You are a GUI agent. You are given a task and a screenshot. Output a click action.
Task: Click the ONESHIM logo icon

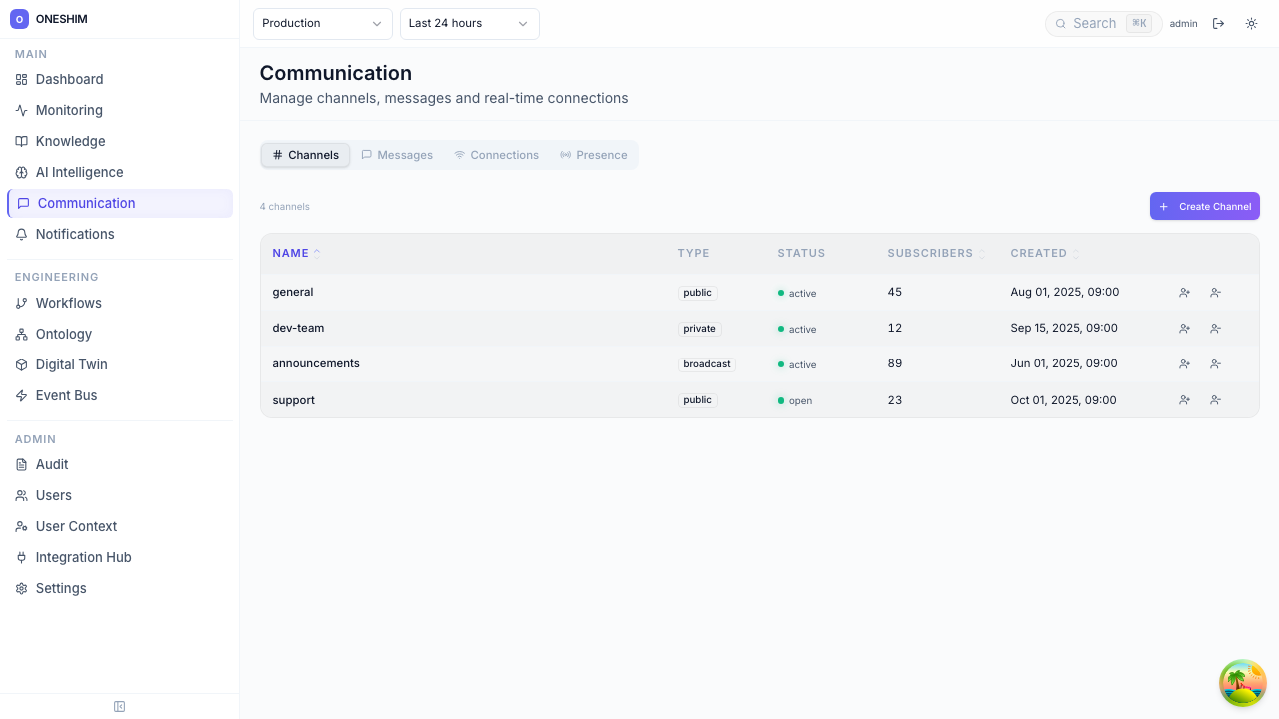pyautogui.click(x=19, y=19)
